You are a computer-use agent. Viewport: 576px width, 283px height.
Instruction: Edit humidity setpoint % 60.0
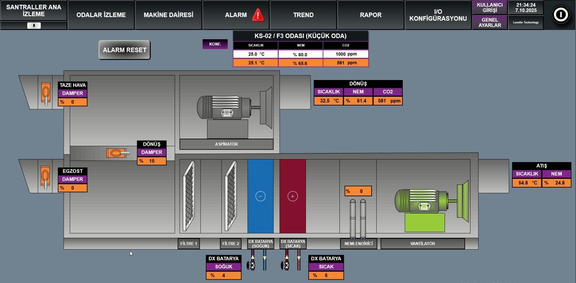click(301, 54)
